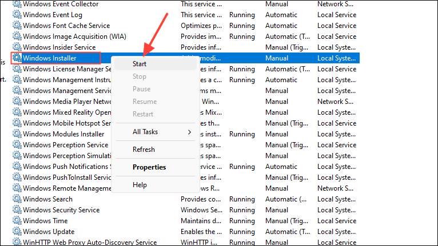Click the gear icon beside Windows Insider Service
The image size is (438, 246).
[x=17, y=47]
